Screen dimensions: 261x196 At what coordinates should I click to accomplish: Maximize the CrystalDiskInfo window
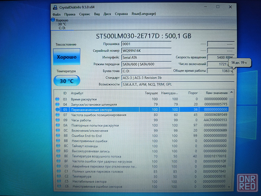click(x=218, y=7)
